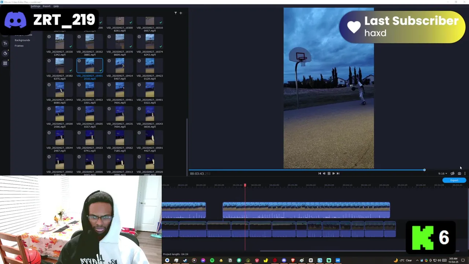Click preview icon on VID_20250927_194230129.mp4 thumbnail

pyautogui.click(x=139, y=61)
